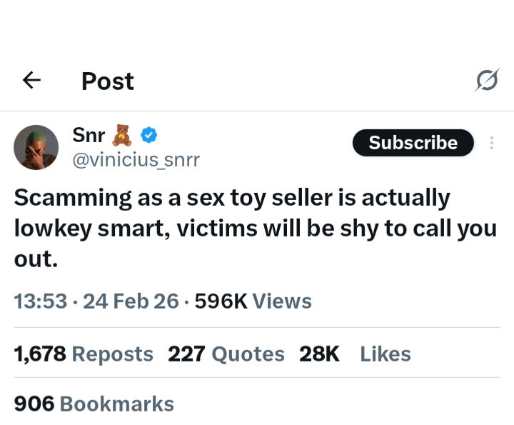View the 596K Views analytics
This screenshot has width=514, height=425.
click(x=253, y=301)
